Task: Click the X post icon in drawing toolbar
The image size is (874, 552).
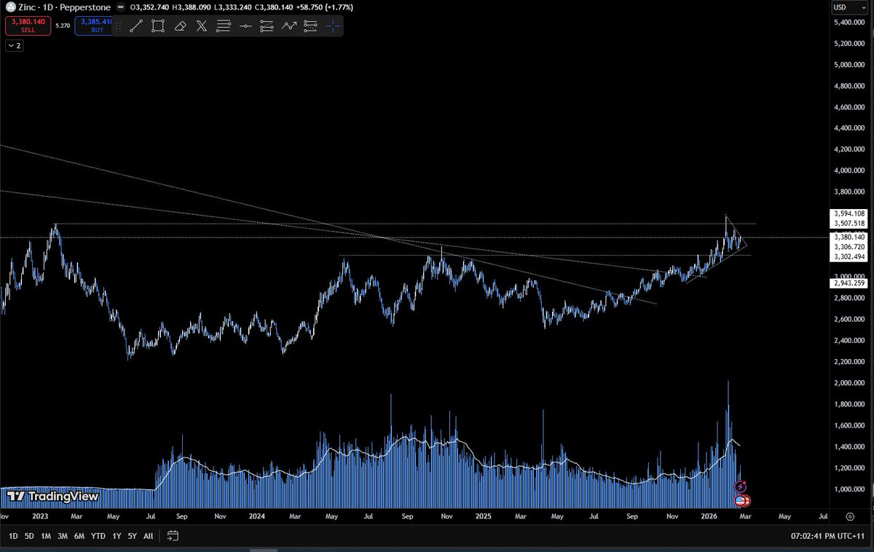Action: tap(202, 26)
